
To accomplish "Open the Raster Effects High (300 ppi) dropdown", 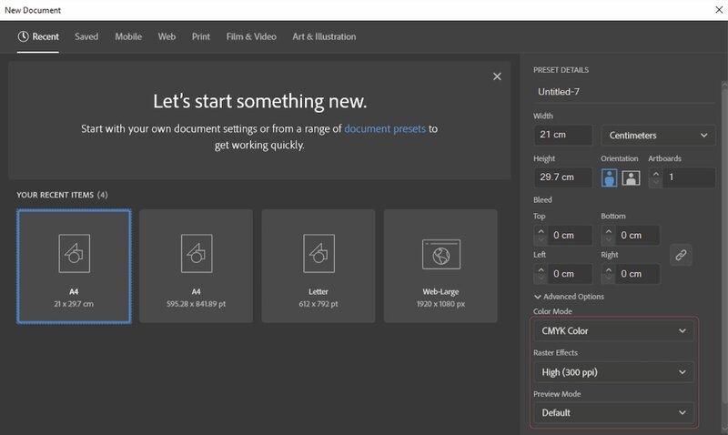I will coord(613,372).
